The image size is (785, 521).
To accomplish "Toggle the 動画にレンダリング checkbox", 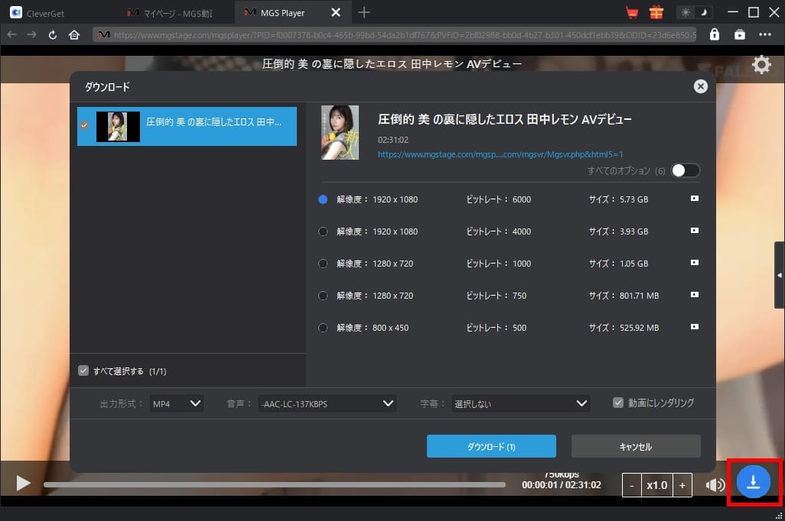I will 617,403.
